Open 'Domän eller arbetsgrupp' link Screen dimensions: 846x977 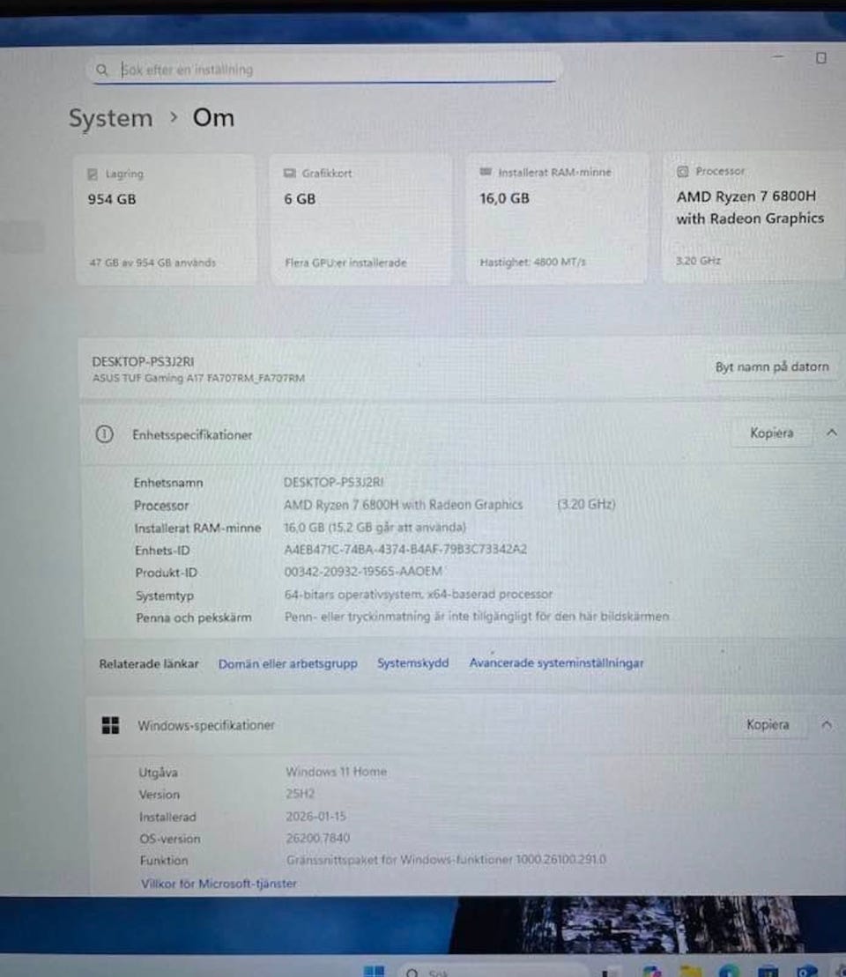pyautogui.click(x=287, y=663)
